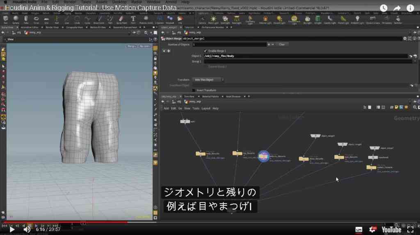Screen dimensions: 420x235
Task: Open the Layout menu in network editor
Action: pyautogui.click(x=206, y=108)
